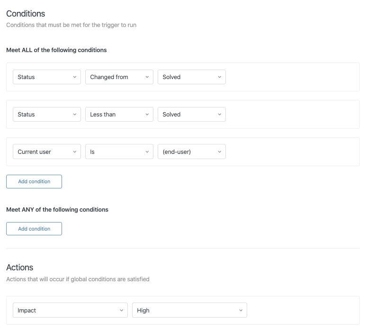Open the Solved value dropdown beside 'Less than'
366x330 pixels.
coord(191,115)
